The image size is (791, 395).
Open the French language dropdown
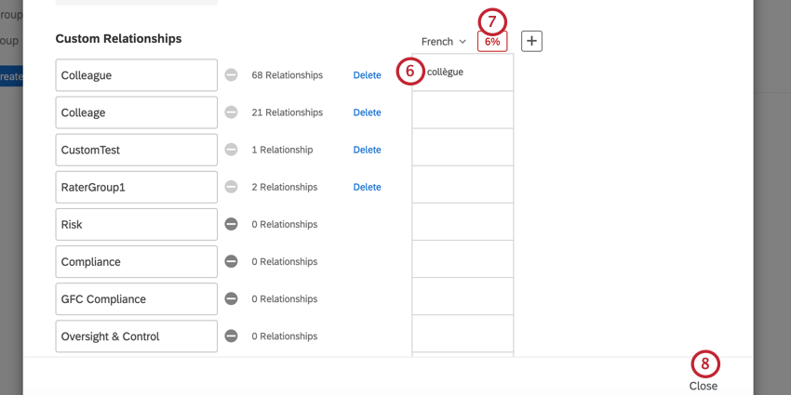pos(443,42)
